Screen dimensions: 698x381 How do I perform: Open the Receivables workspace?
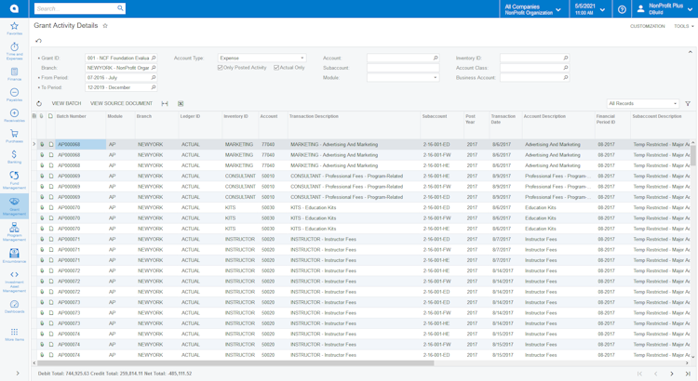point(14,115)
